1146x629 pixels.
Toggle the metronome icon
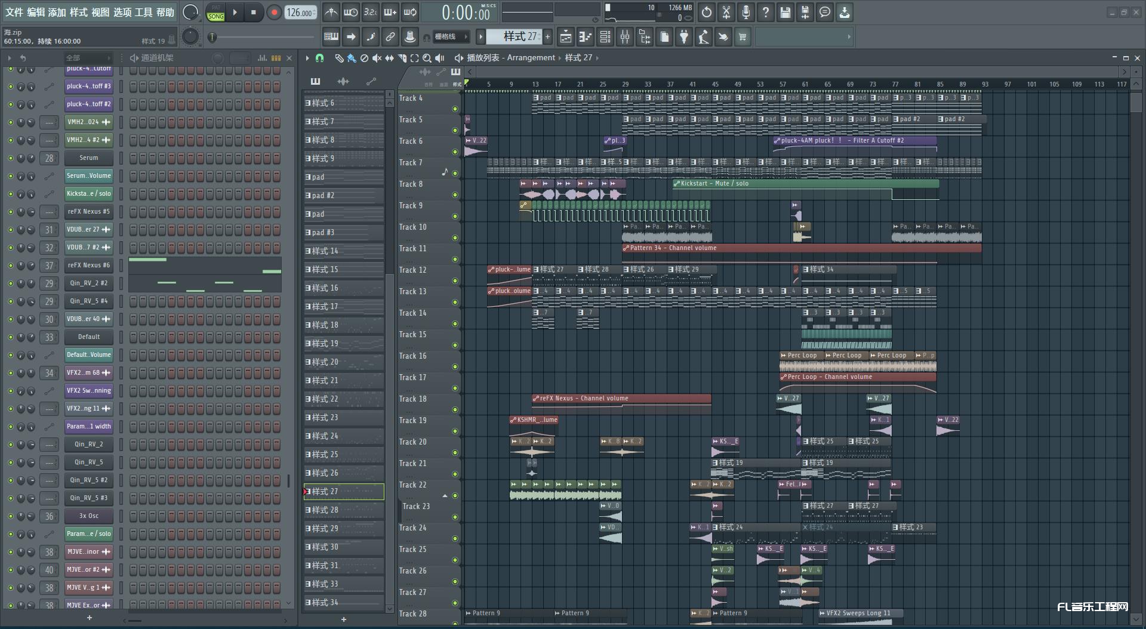coord(331,12)
